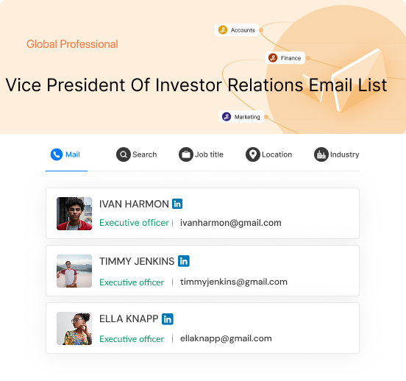Viewport: 406px width, 381px height.
Task: Click the Location pin icon
Action: click(253, 154)
